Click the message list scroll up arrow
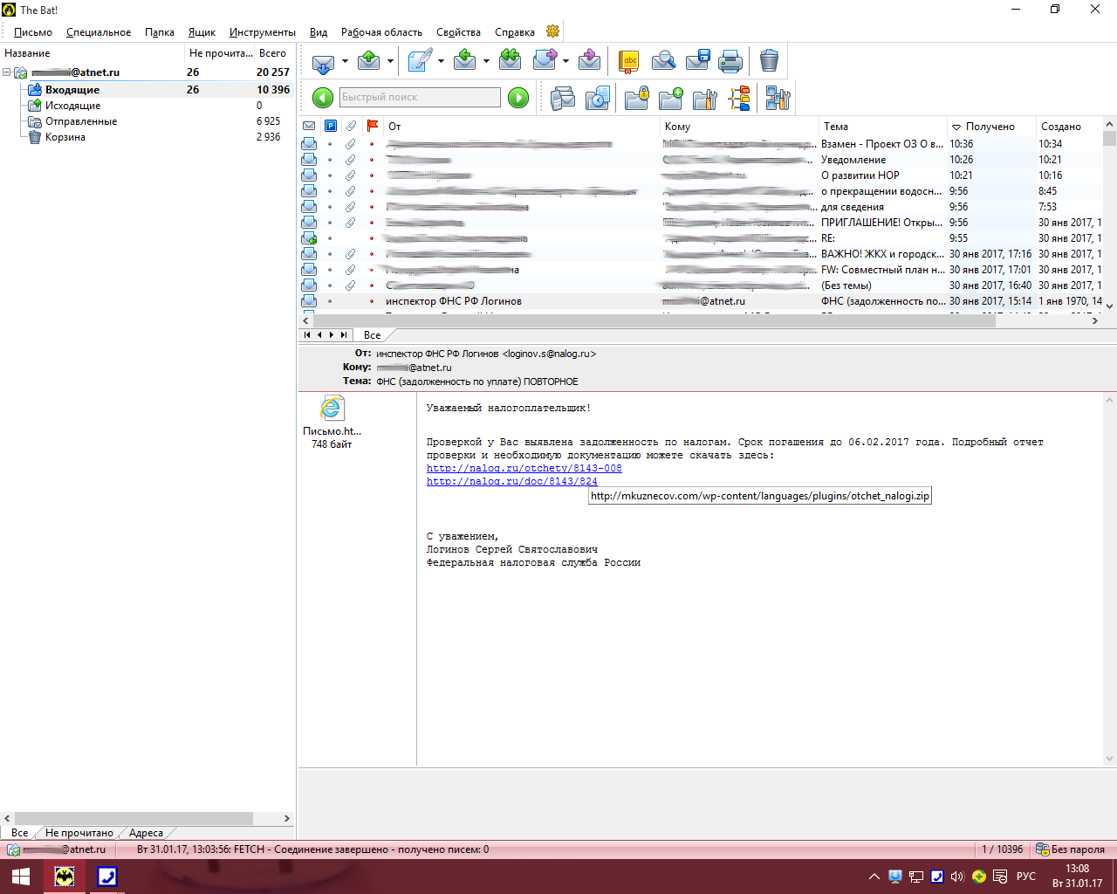This screenshot has width=1117, height=894. click(1109, 124)
